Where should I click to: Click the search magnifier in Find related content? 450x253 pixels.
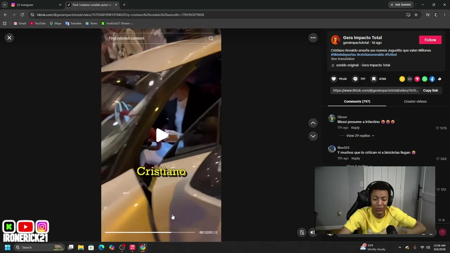click(211, 38)
